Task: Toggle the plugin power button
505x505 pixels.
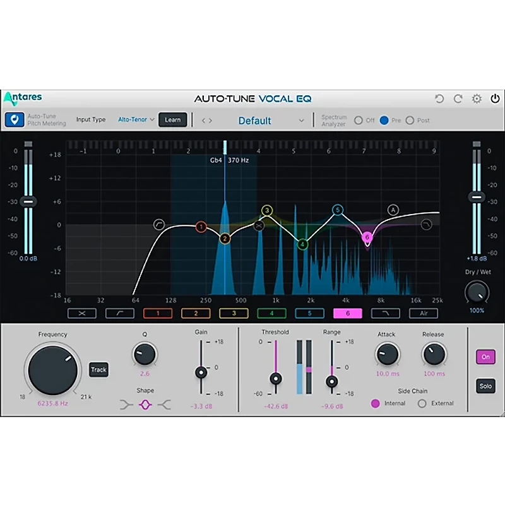Action: click(495, 98)
